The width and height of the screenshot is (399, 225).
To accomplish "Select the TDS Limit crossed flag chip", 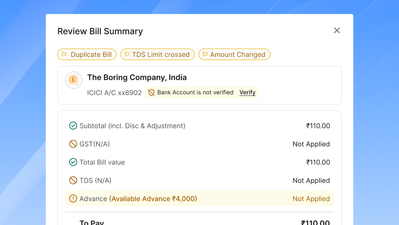I will pos(157,54).
